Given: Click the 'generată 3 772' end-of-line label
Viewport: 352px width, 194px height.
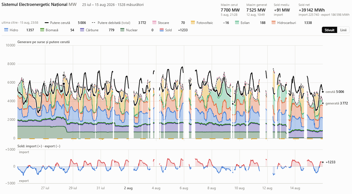Looking at the screenshot, I should [337, 103].
